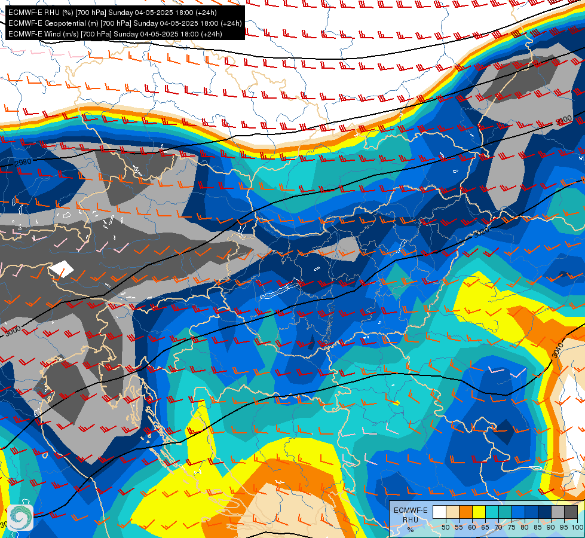Click the RHU 700 hPa title line
The width and height of the screenshot is (585, 538).
click(x=112, y=13)
